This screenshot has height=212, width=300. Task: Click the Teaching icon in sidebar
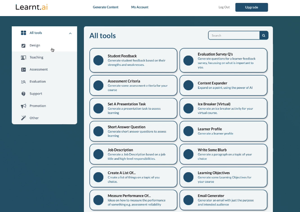tap(23, 57)
